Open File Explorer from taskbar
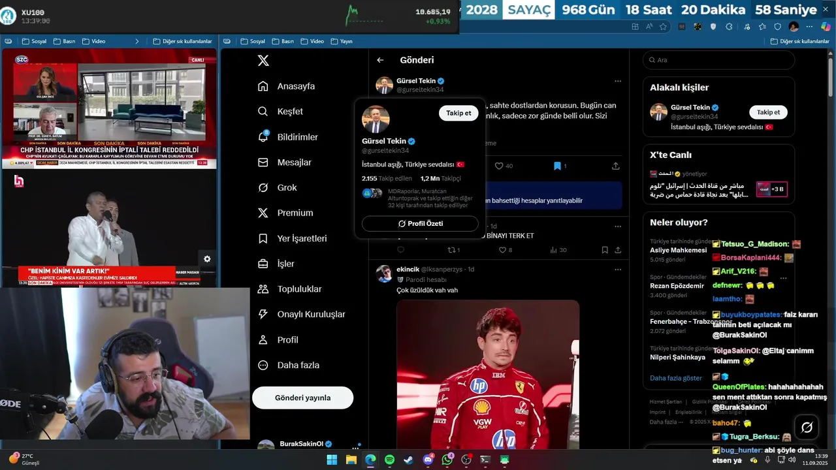This screenshot has width=836, height=470. tap(351, 460)
